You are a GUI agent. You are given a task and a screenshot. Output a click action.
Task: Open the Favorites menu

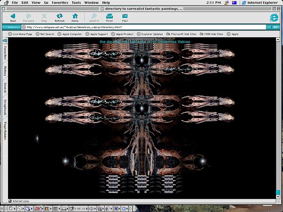[60, 3]
